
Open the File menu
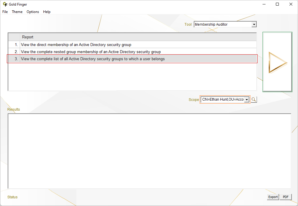coord(5,12)
